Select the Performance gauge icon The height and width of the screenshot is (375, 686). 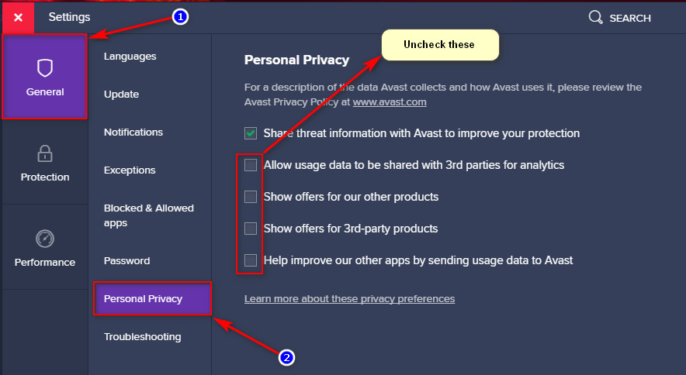pyautogui.click(x=45, y=239)
